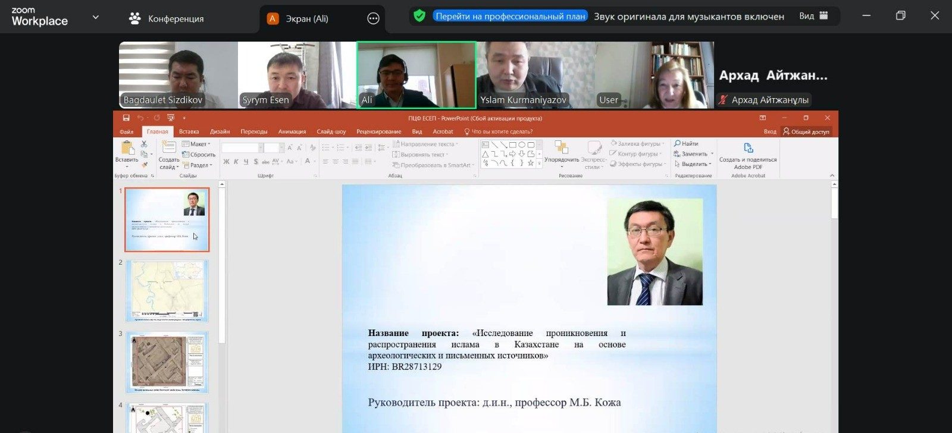This screenshot has width=952, height=433.
Task: Click the Format Painter brush icon
Action: coord(144,165)
